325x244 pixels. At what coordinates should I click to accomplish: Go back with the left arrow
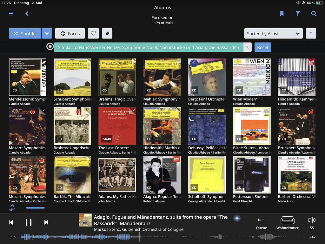click(27, 14)
